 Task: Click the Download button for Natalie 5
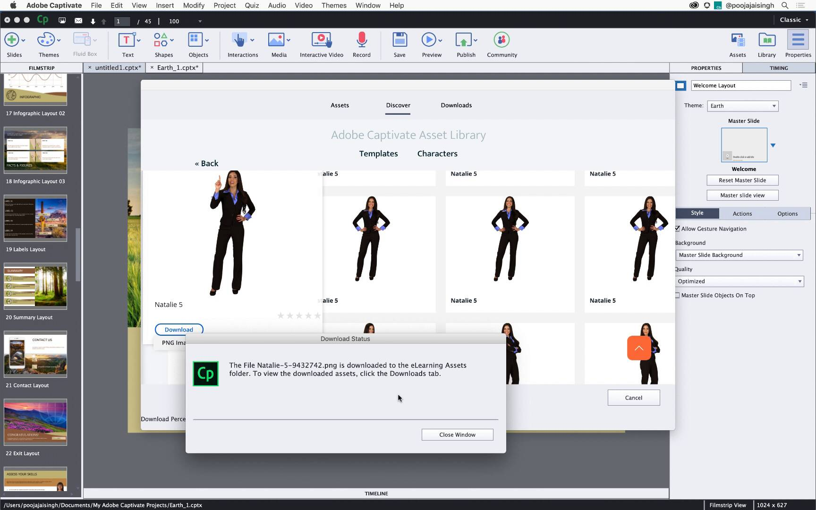click(x=179, y=330)
